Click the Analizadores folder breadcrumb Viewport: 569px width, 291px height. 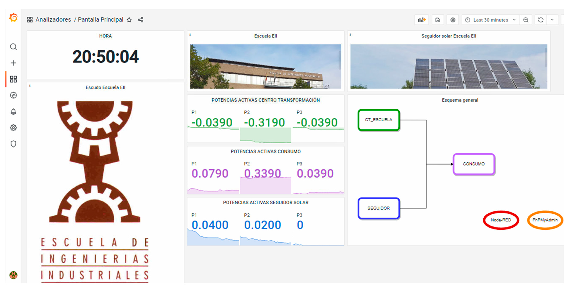53,20
